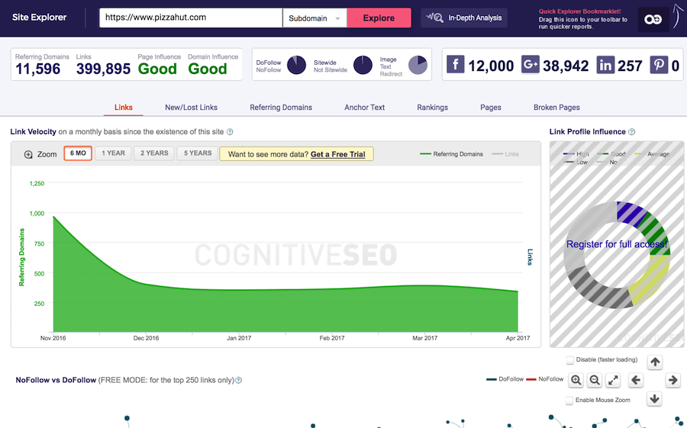Click the graph zoom-in magnifier icon
The height and width of the screenshot is (428, 687).
[576, 380]
